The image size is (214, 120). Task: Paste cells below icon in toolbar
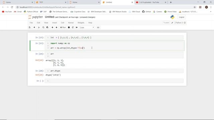click(x=47, y=27)
